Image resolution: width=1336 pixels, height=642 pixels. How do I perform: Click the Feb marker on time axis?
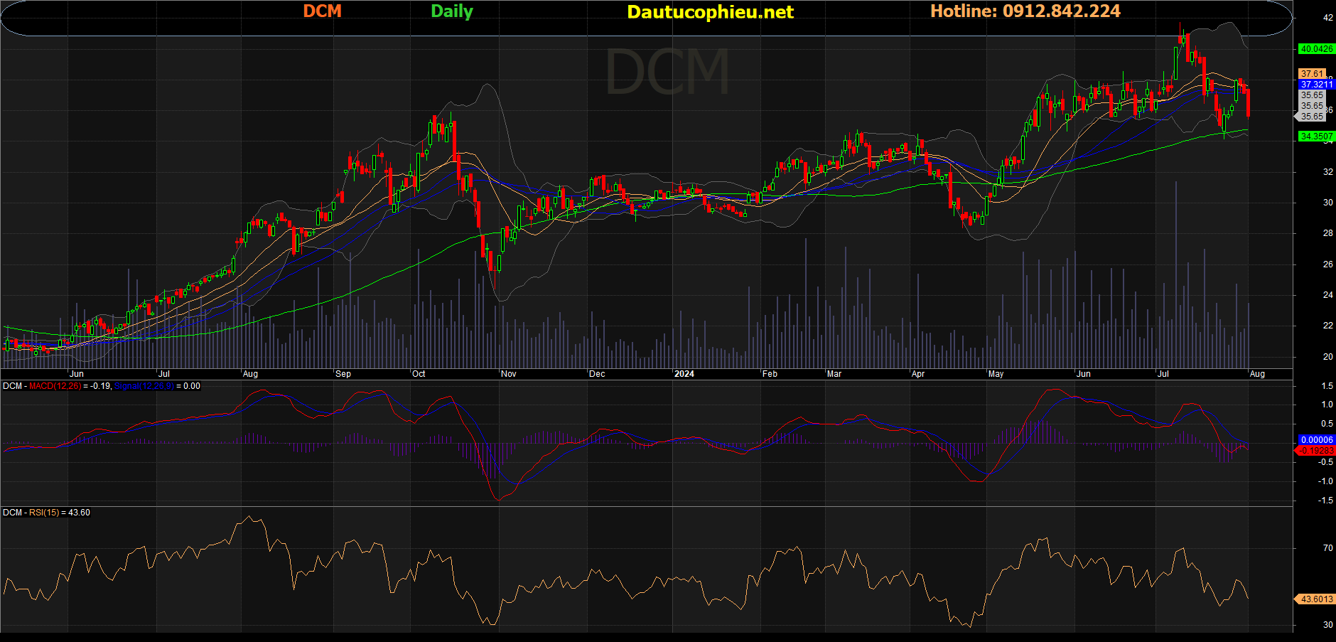pyautogui.click(x=770, y=374)
